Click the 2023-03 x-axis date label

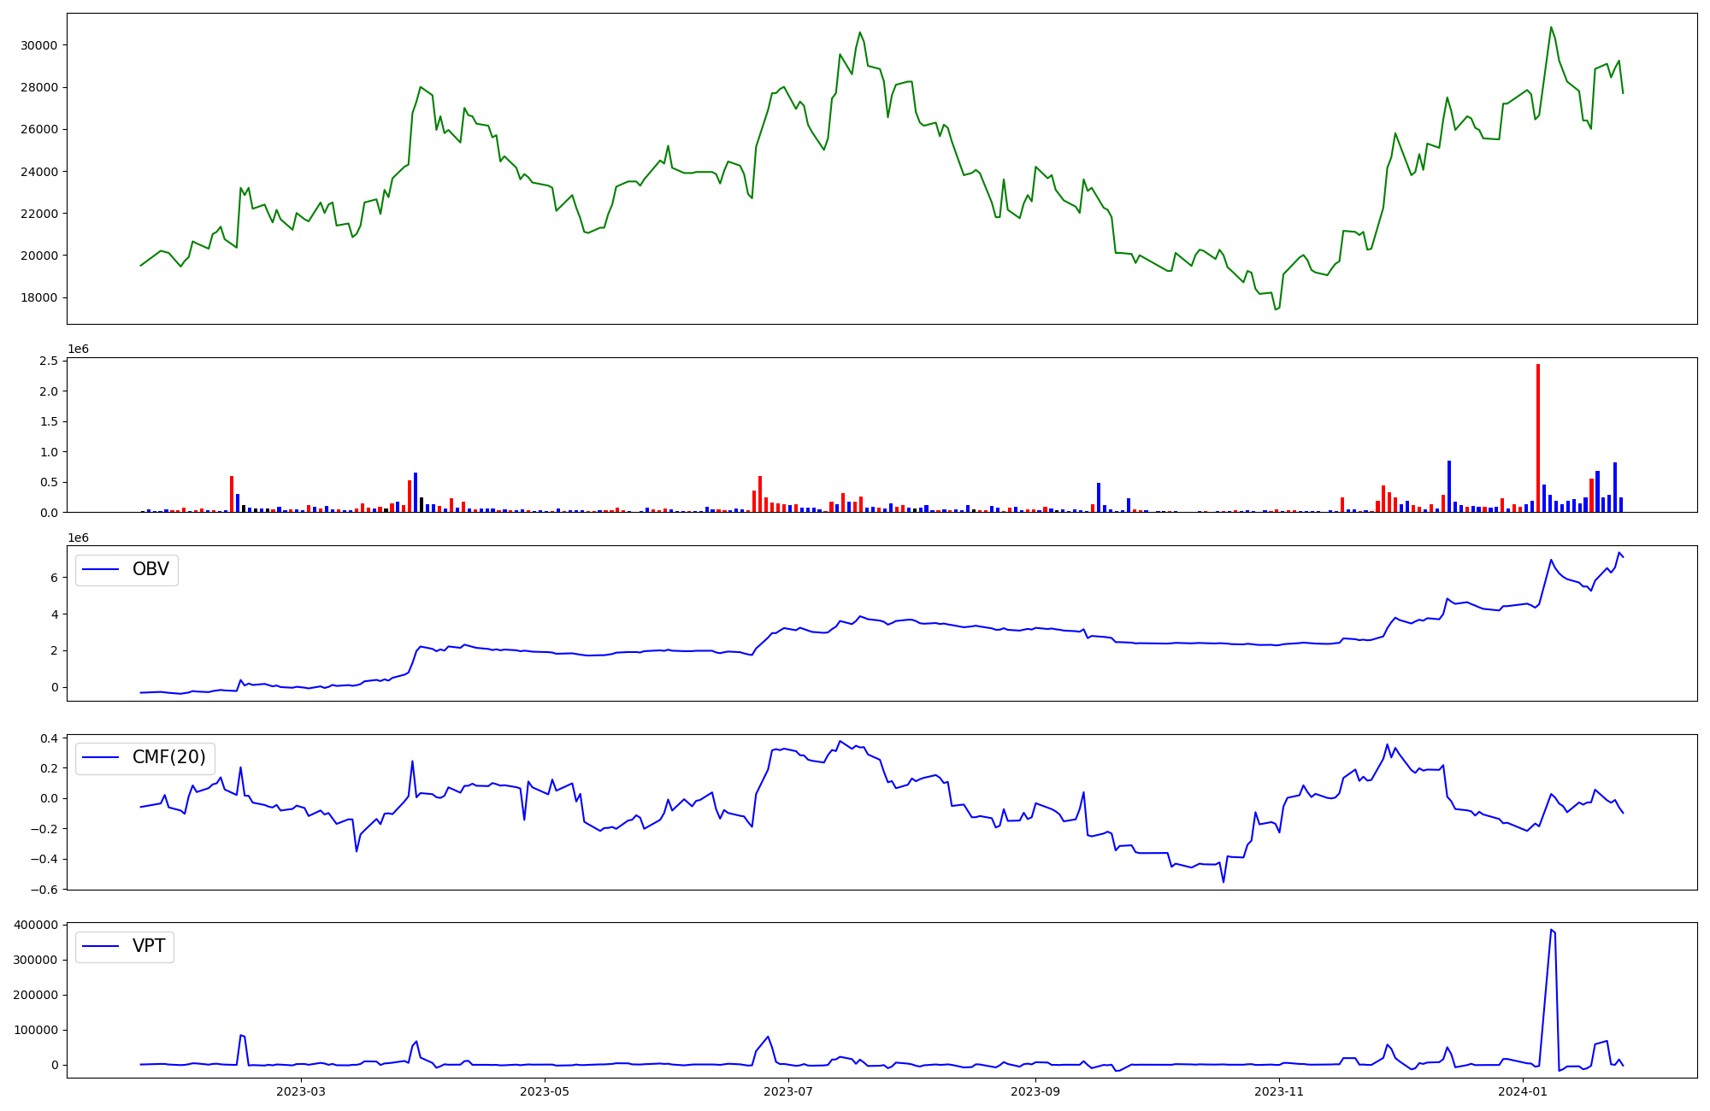coord(301,1091)
